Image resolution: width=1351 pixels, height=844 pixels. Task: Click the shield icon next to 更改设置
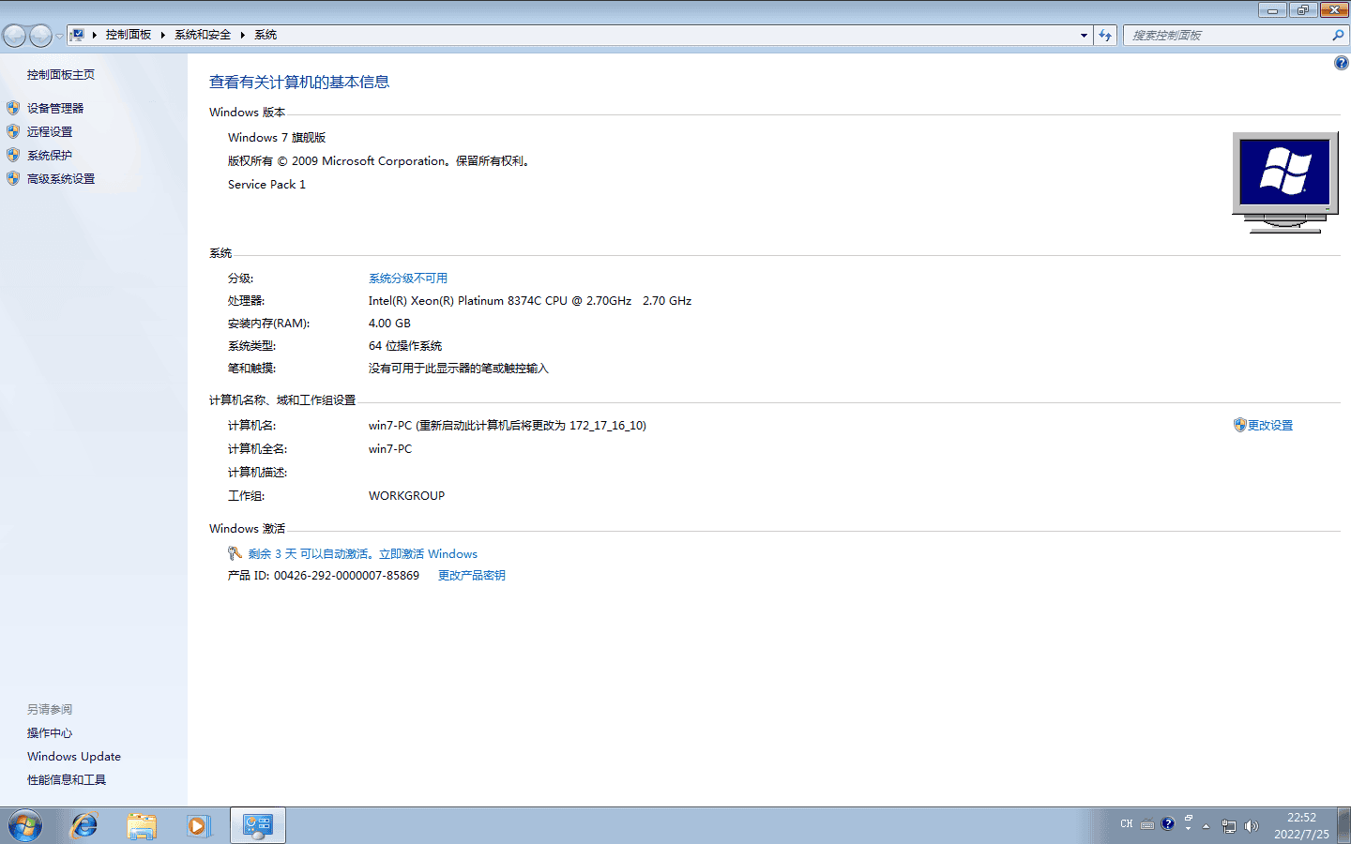coord(1239,425)
